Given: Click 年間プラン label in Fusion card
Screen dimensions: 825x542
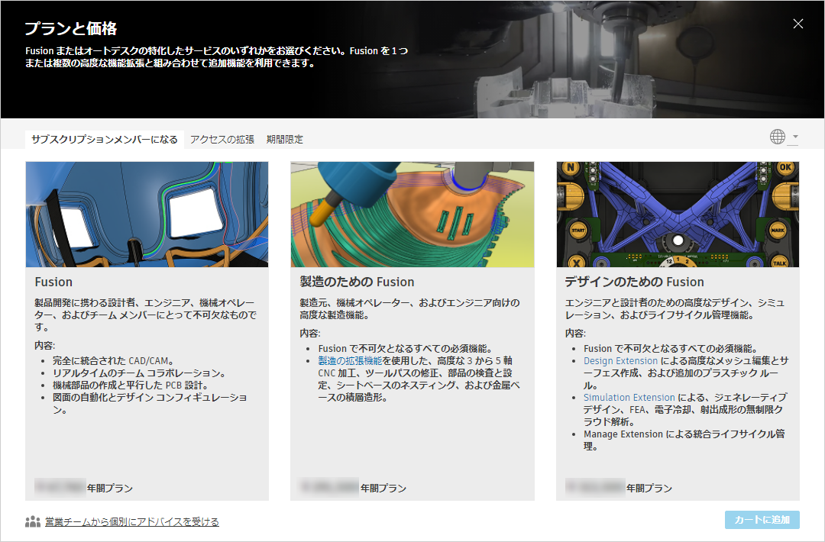Looking at the screenshot, I should [110, 489].
